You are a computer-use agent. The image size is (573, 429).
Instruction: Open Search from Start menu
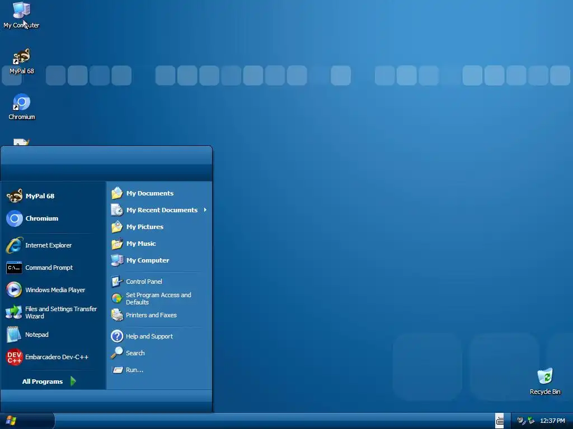159,353
